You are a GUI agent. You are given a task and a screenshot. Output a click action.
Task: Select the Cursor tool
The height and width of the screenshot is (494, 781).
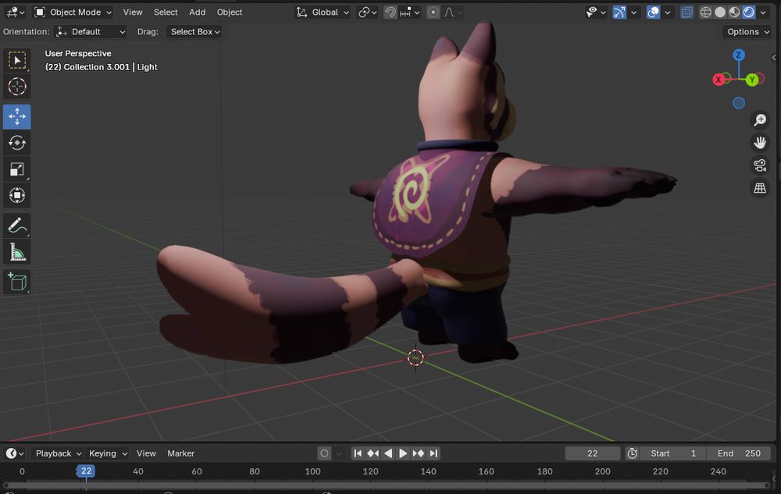(17, 87)
